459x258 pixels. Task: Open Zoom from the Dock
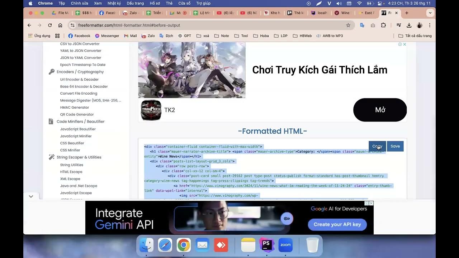pyautogui.click(x=285, y=245)
